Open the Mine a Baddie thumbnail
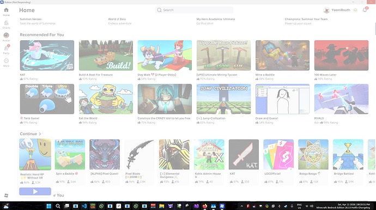Viewport: 376px width, 210px height. tap(282, 55)
